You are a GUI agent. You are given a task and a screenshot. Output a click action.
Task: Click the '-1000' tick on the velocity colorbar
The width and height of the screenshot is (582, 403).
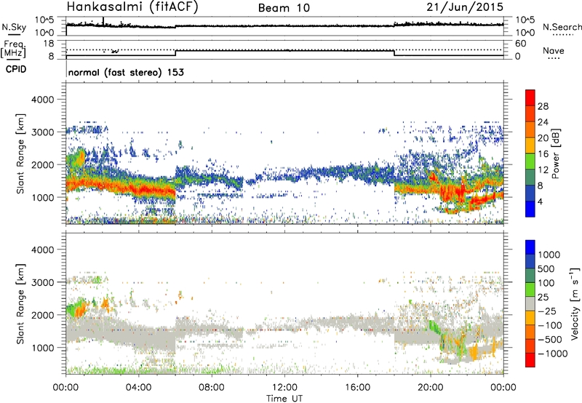point(552,354)
